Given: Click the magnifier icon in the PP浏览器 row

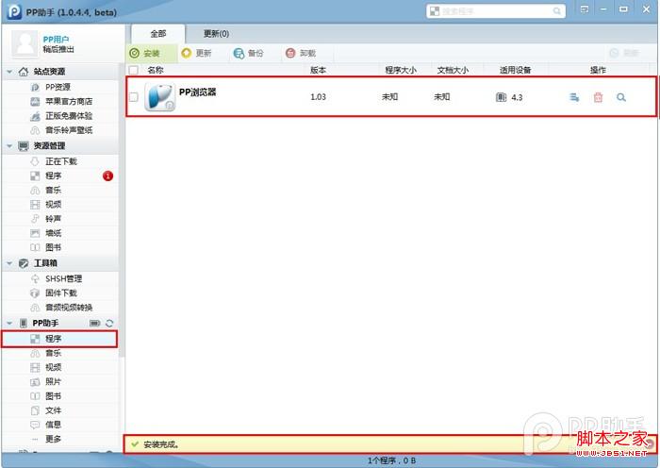Looking at the screenshot, I should (621, 97).
